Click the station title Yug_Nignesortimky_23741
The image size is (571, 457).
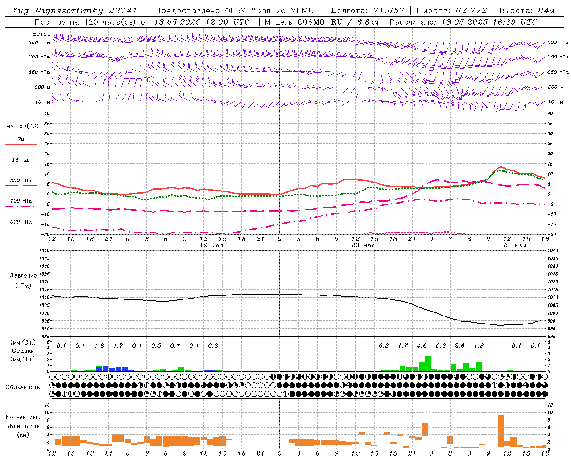pos(74,11)
